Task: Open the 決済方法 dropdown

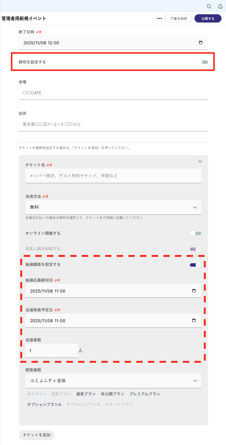Action: click(113, 207)
